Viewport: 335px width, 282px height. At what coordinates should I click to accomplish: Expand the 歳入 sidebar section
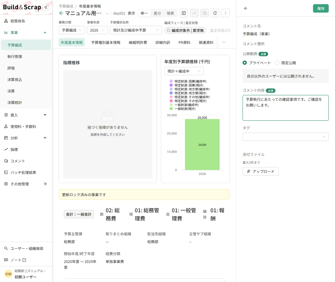45,115
